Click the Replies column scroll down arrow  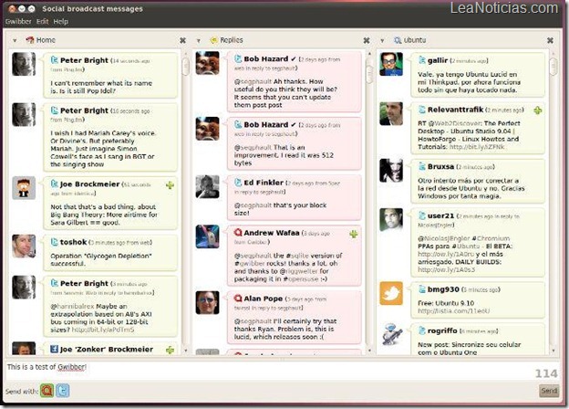pyautogui.click(x=369, y=351)
